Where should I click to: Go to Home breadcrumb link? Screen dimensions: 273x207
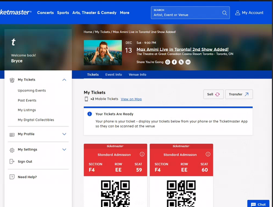click(88, 32)
